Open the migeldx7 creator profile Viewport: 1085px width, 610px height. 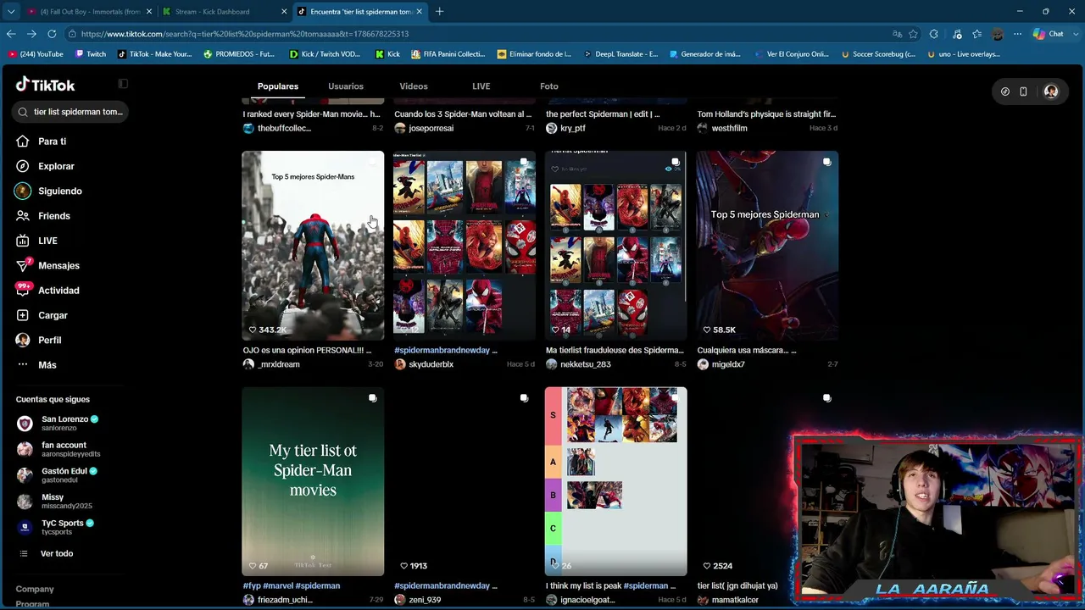tap(728, 364)
